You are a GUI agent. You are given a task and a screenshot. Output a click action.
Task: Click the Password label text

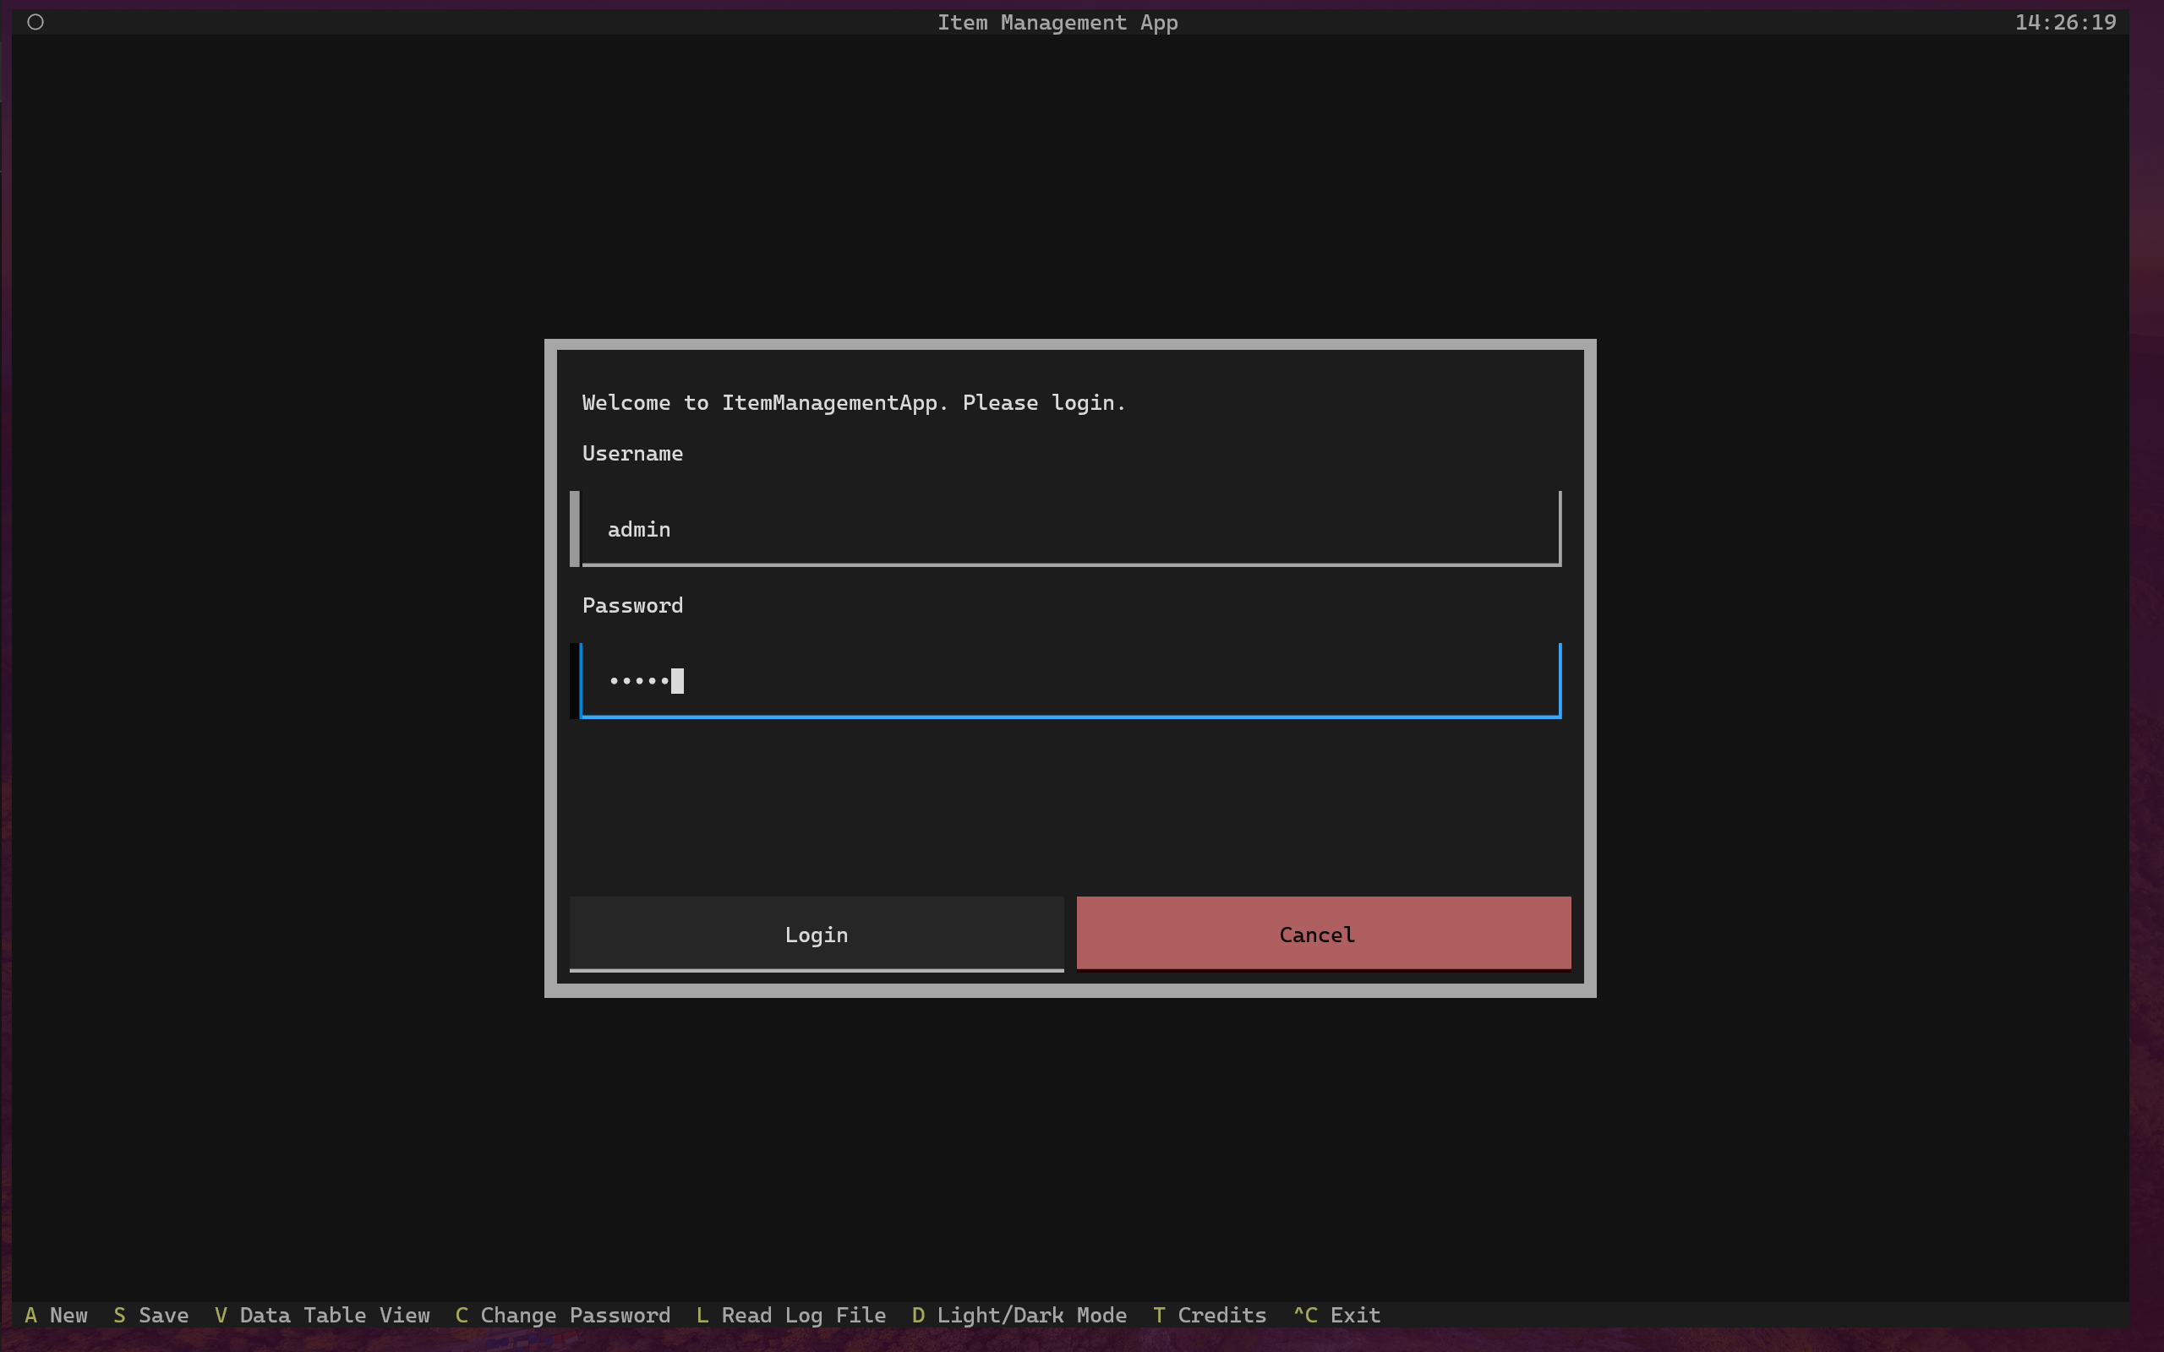click(x=632, y=606)
